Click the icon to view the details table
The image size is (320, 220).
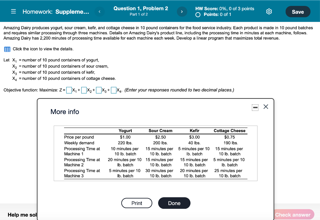point(7,49)
